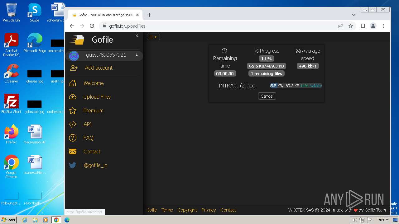Click the 14 % progress badge
This screenshot has width=399, height=224.
click(x=267, y=58)
